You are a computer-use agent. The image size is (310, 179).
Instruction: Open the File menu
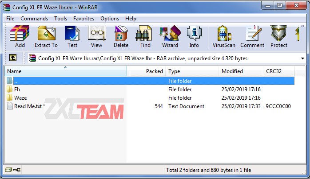[x=10, y=19]
